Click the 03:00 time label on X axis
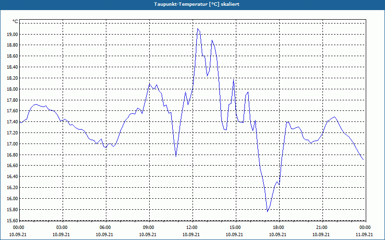The width and height of the screenshot is (385, 240). tap(62, 228)
